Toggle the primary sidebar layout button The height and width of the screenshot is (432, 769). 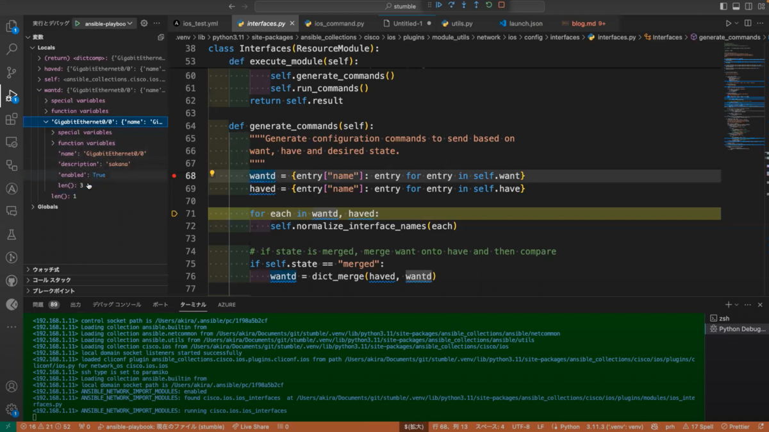[x=724, y=6]
